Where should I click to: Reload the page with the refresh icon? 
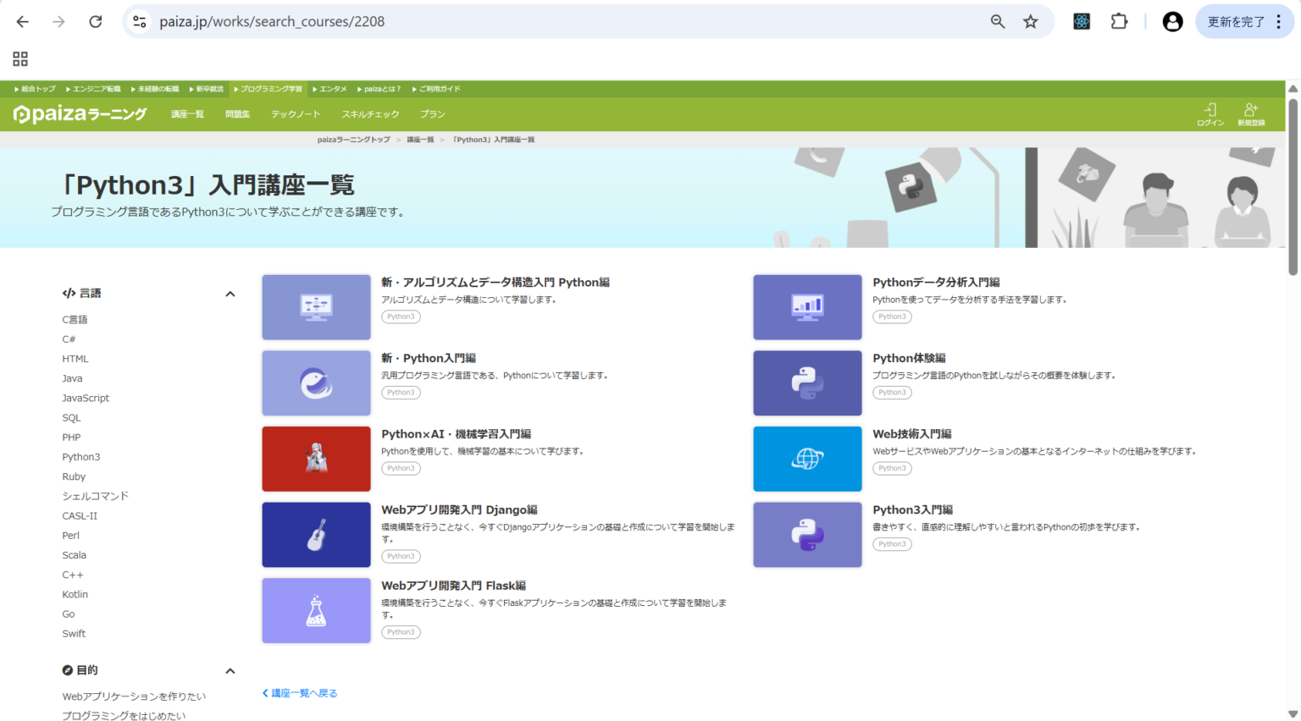point(95,21)
